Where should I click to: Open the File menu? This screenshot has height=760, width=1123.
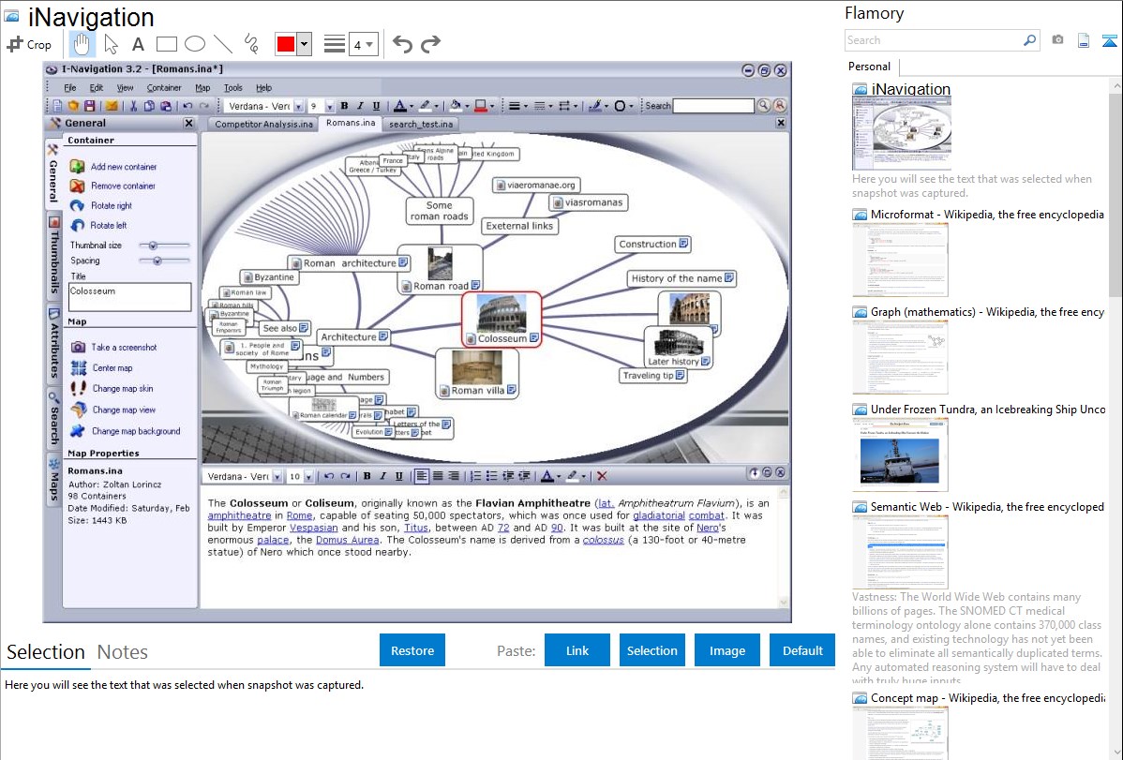click(69, 88)
